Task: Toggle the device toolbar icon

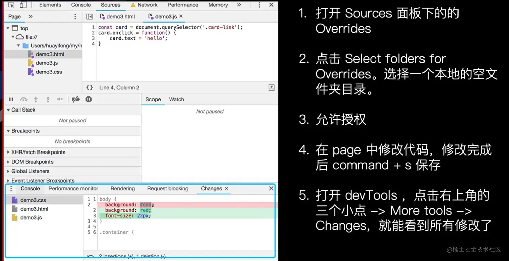Action: pos(23,5)
